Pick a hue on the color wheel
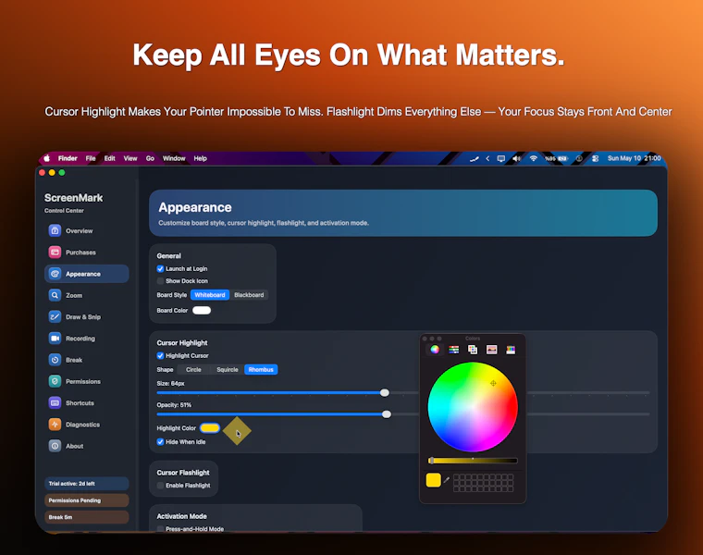Viewport: 703px width, 555px height. point(473,407)
